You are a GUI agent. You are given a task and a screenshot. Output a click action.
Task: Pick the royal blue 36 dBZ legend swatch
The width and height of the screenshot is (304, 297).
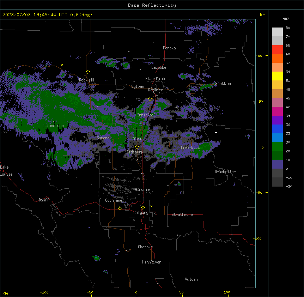pyautogui.click(x=277, y=129)
